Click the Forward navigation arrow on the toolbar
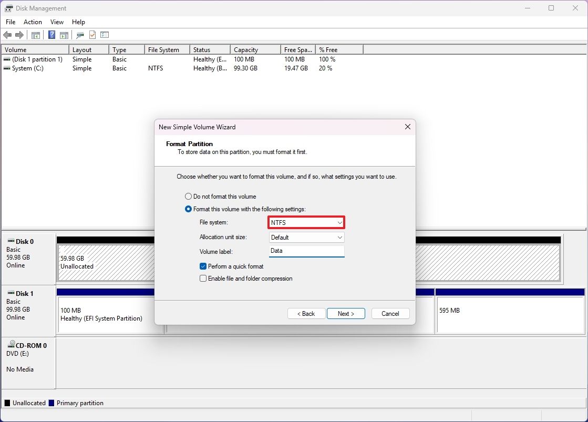Viewport: 588px width, 422px height. (19, 35)
